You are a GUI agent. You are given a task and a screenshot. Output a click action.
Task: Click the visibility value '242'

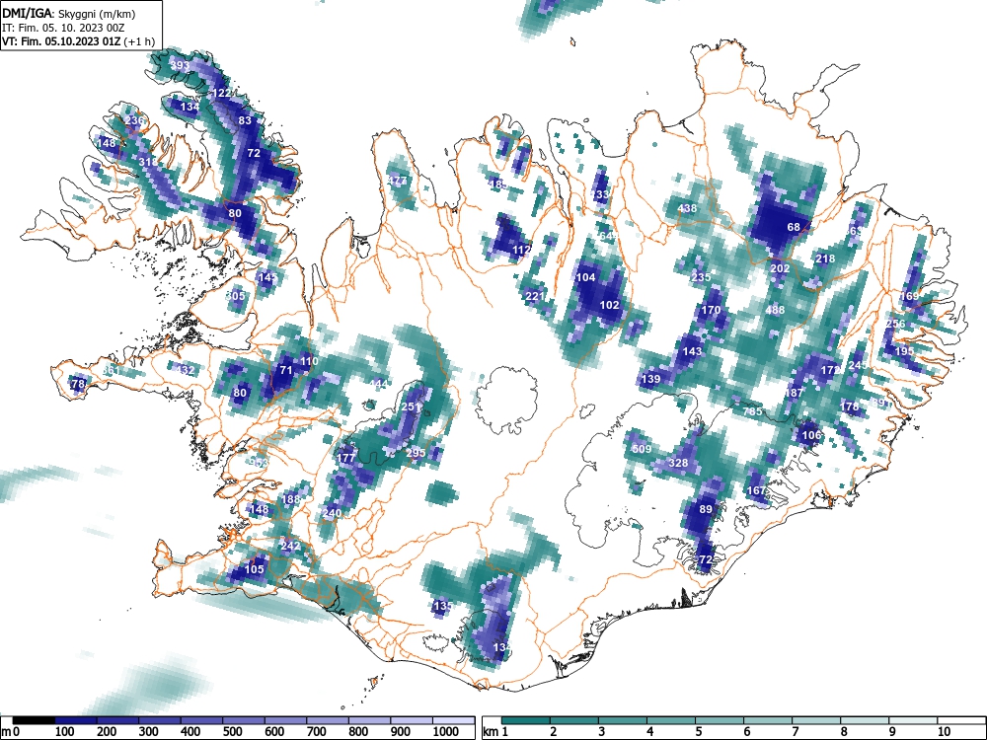290,546
